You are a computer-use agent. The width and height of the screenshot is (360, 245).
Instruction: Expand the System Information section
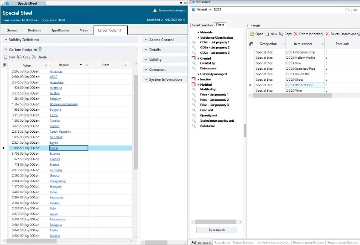[x=146, y=79]
